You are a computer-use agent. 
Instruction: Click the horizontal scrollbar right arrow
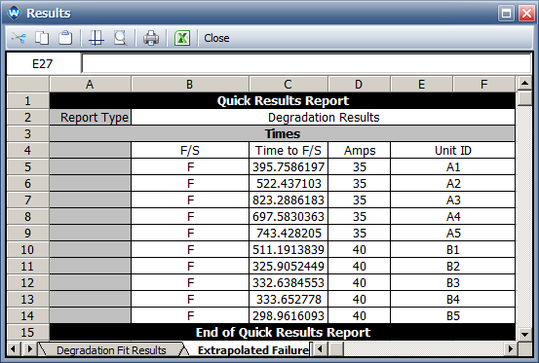tap(511, 349)
